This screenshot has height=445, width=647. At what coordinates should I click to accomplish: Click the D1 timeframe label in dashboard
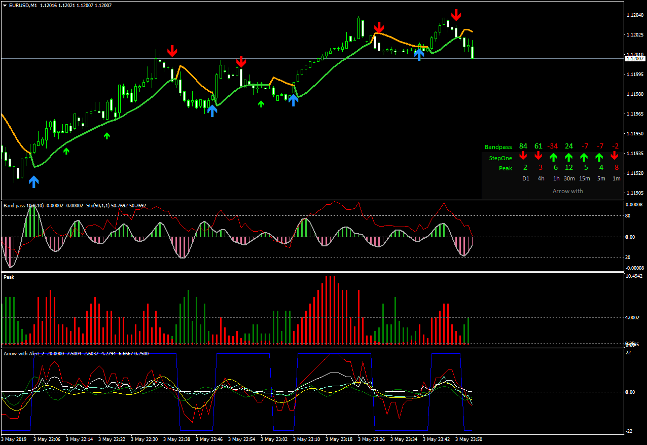click(x=526, y=178)
